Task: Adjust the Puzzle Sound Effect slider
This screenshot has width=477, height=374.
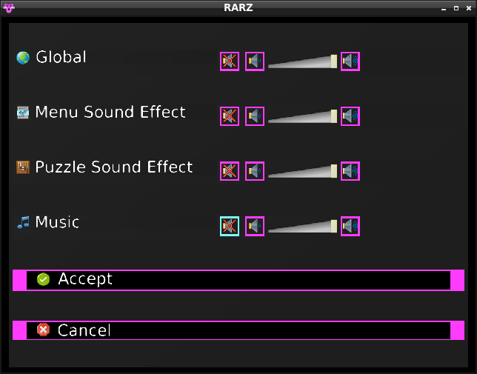Action: (302, 172)
